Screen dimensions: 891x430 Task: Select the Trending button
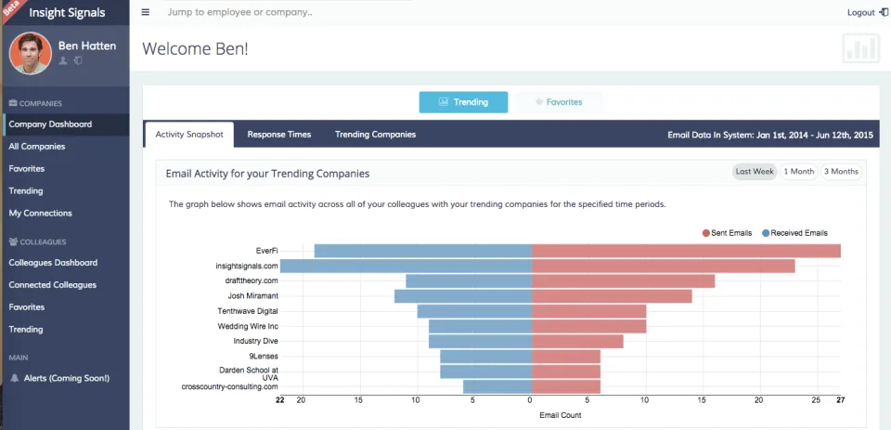coord(464,102)
